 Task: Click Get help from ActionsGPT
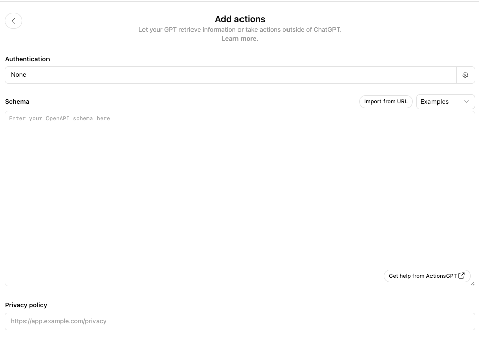tap(427, 276)
